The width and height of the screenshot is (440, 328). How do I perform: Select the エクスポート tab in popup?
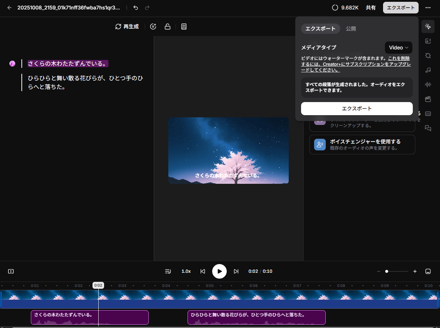[x=320, y=29]
